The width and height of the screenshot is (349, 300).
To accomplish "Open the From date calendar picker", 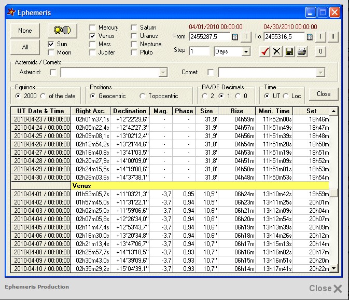I will coord(235,37).
